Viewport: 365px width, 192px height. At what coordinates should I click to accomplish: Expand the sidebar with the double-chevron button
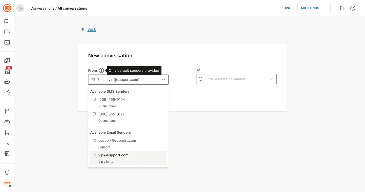click(x=20, y=8)
